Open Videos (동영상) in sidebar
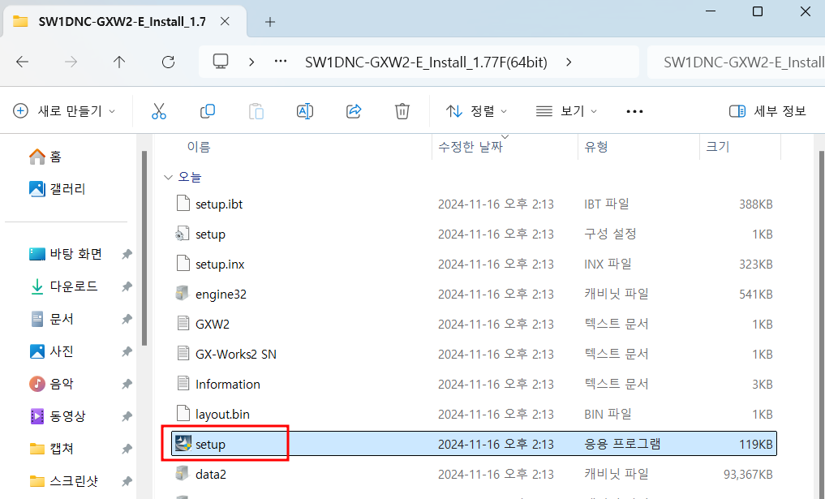The width and height of the screenshot is (825, 499). coord(58,416)
